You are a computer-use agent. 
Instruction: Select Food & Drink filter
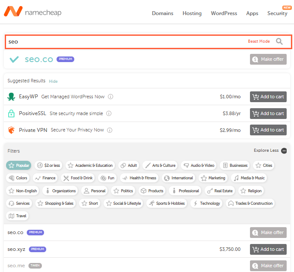(x=78, y=178)
